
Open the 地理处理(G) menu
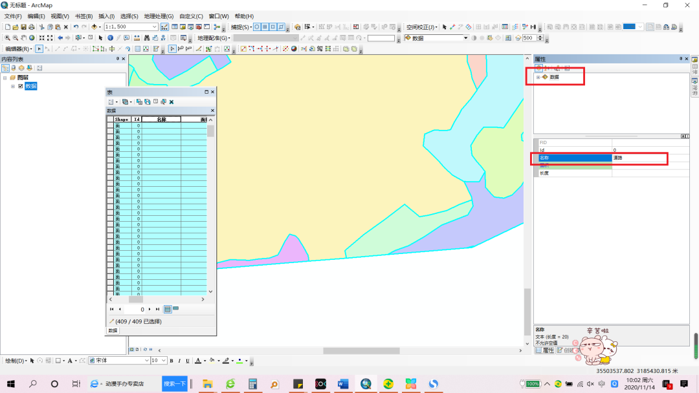(x=159, y=16)
